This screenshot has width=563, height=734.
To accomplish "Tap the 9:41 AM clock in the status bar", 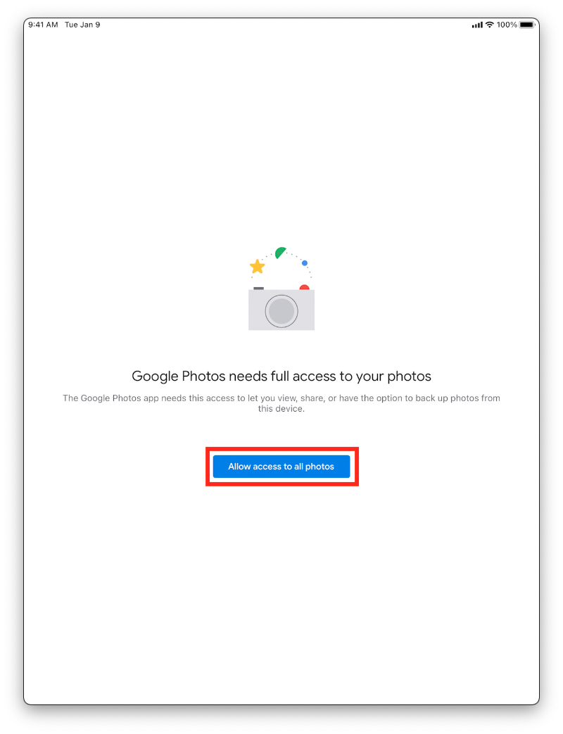I will point(43,25).
